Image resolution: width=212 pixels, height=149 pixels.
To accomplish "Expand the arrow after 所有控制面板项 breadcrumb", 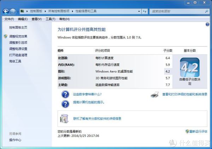I will pyautogui.click(x=72, y=11).
